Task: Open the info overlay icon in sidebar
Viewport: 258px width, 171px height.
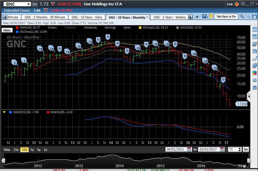Action: (x=254, y=66)
